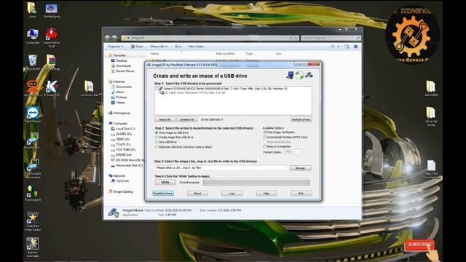This screenshot has height=262, width=466.
Task: Toggle Post Image Verification checkbox
Action: (265, 132)
